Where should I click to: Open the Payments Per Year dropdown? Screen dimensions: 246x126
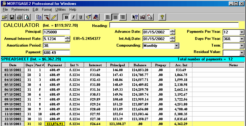tap(241, 32)
